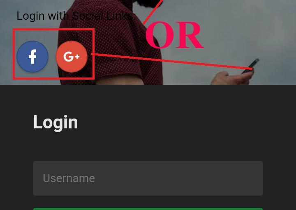Click the red annotation box border
The image size is (296, 210).
pyautogui.click(x=53, y=30)
